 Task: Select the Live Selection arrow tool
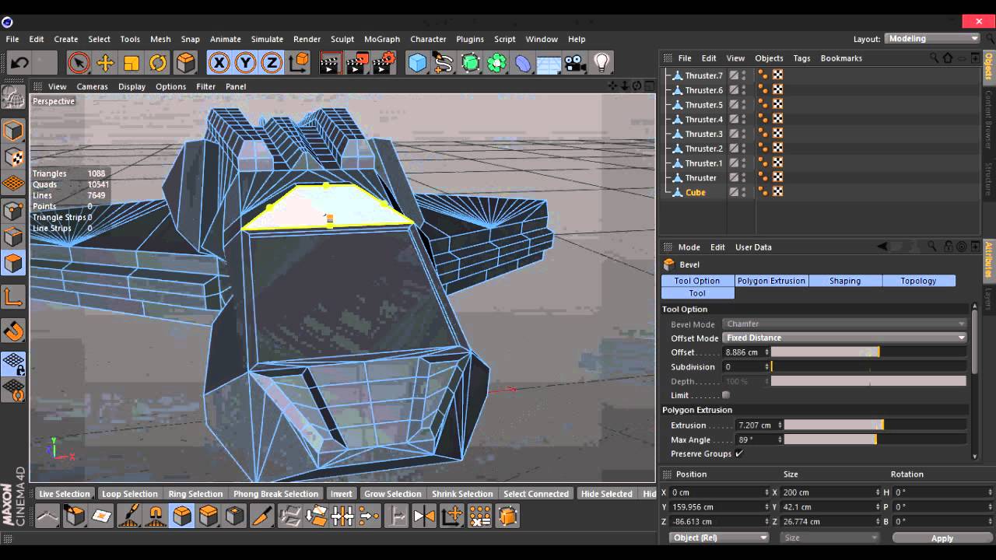78,63
